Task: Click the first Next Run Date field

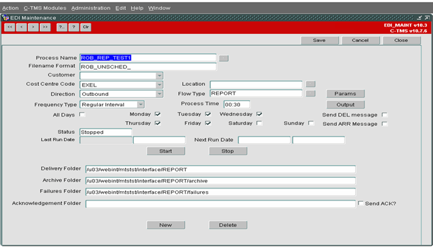Action: [264, 140]
